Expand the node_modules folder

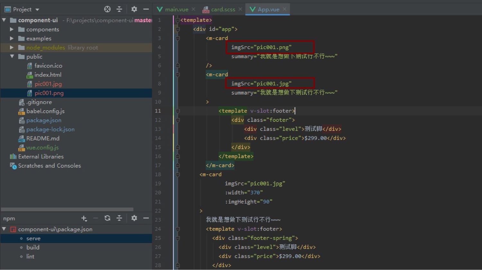12,47
